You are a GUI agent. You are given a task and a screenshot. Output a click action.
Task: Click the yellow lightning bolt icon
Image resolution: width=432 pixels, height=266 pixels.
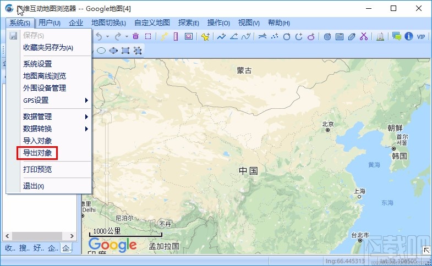point(165,36)
